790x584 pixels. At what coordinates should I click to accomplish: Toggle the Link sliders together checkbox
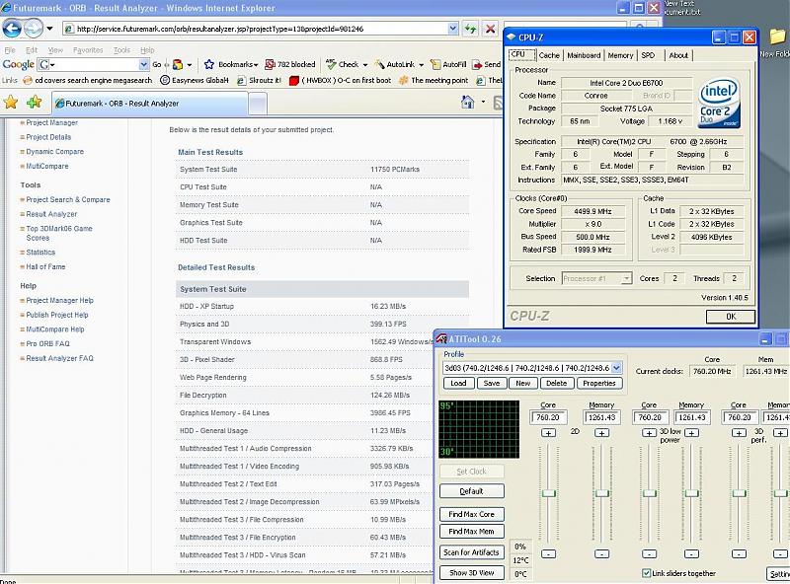tap(647, 573)
